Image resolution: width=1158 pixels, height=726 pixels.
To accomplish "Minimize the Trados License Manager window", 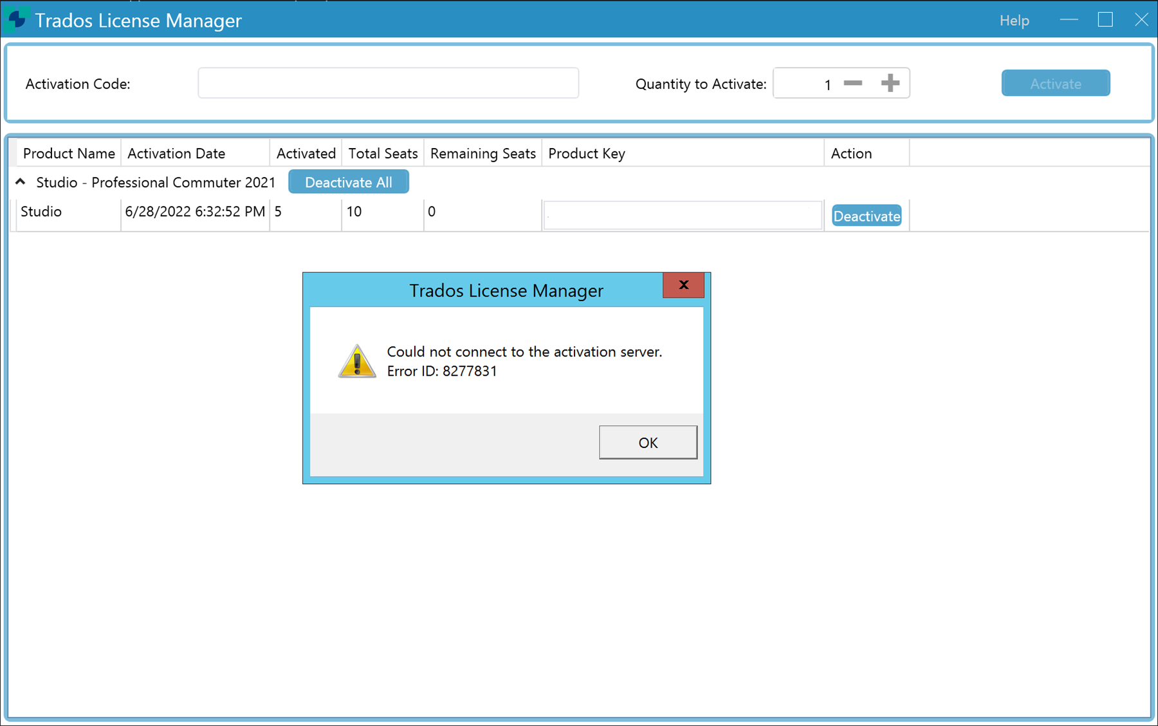I will pyautogui.click(x=1069, y=20).
